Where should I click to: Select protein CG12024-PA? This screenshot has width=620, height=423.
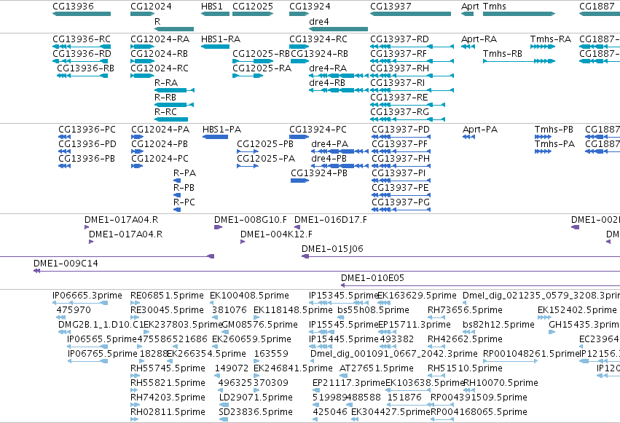(137, 137)
